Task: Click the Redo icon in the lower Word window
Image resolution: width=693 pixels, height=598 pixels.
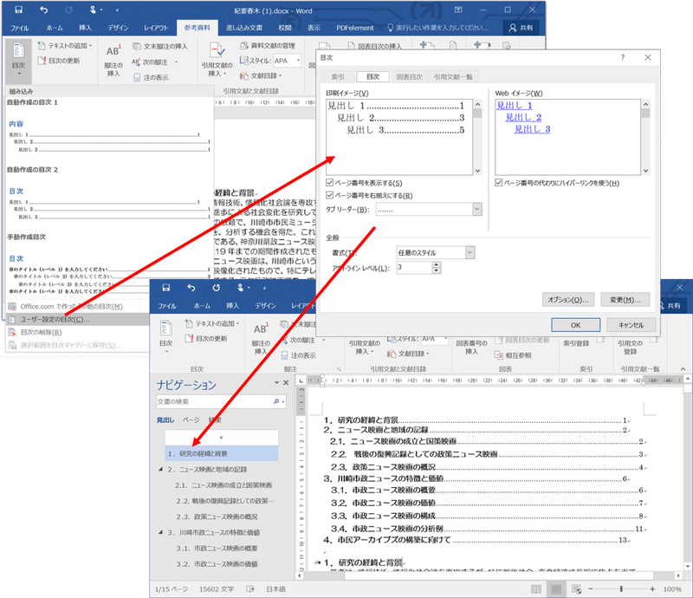Action: [216, 288]
